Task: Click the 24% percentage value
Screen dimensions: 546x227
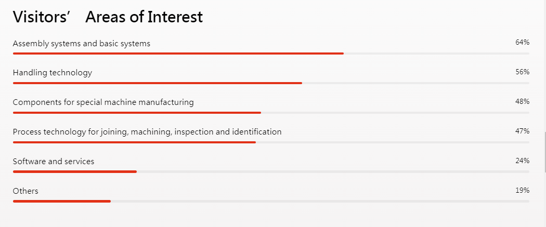Action: (x=522, y=161)
